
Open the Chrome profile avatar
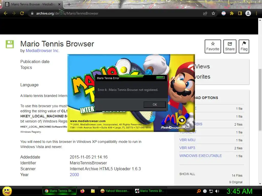[x=248, y=13]
